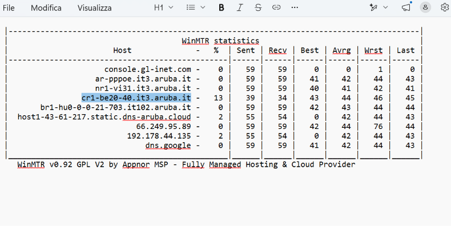Screen dimensions: 451x226
Task: Click the Best column header
Action: click(309, 50)
